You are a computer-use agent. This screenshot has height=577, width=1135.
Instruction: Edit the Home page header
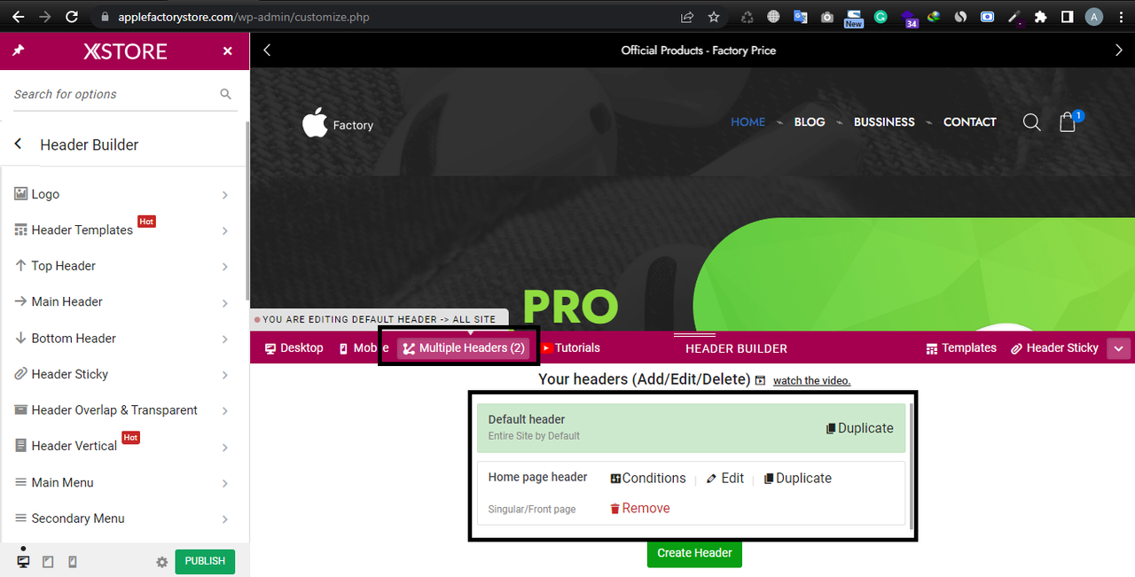pyautogui.click(x=724, y=479)
